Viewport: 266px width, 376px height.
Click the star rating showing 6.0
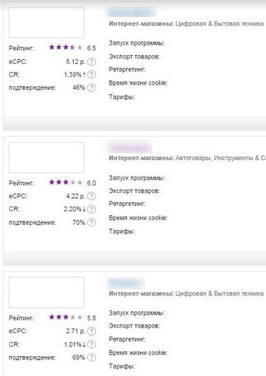[x=66, y=182]
